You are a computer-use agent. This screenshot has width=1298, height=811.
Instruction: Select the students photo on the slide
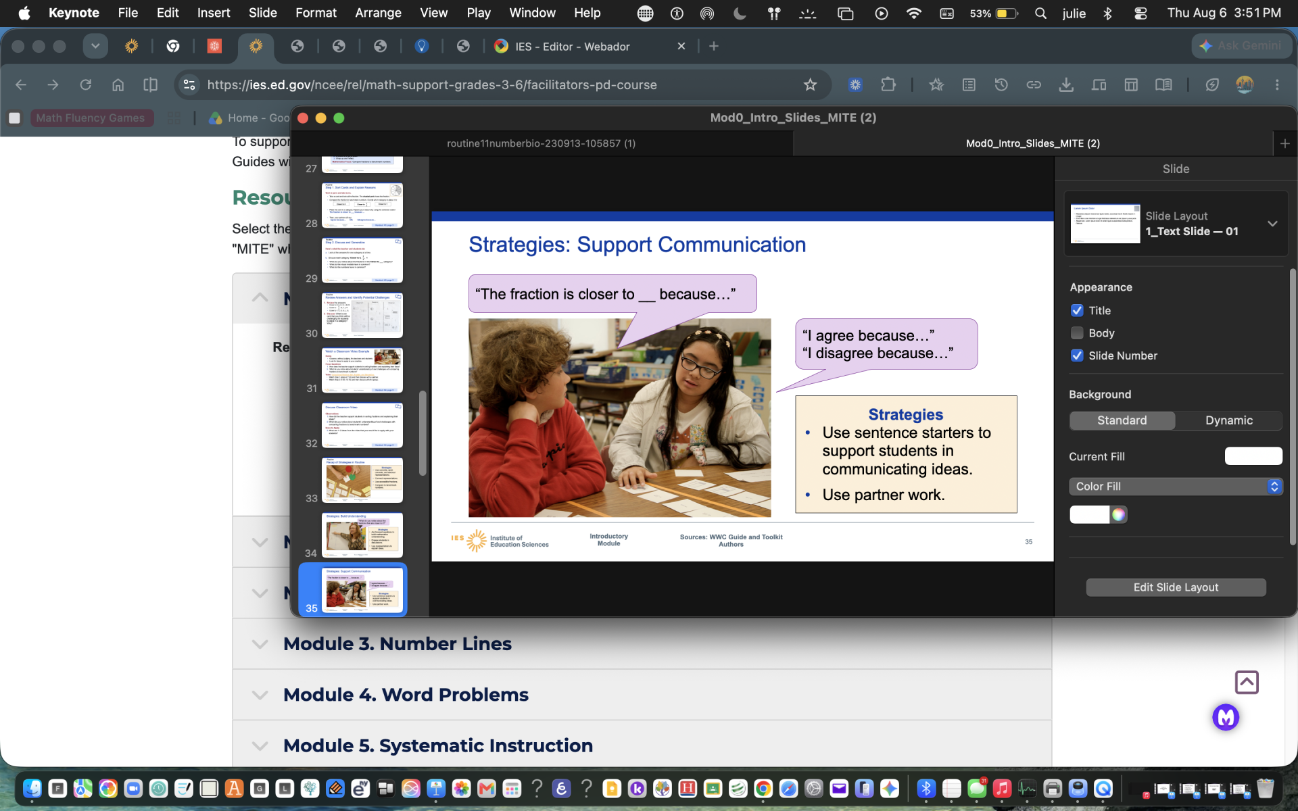point(619,418)
